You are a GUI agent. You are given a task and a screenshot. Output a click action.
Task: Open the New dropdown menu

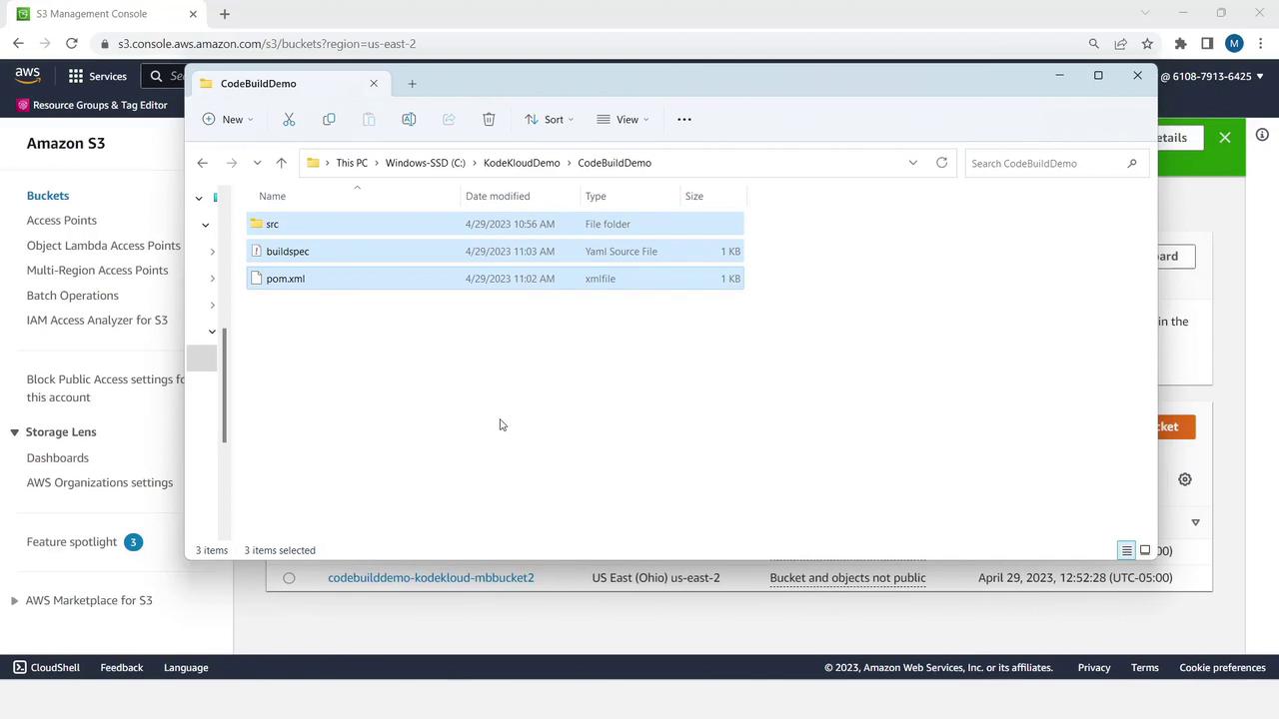point(228,120)
